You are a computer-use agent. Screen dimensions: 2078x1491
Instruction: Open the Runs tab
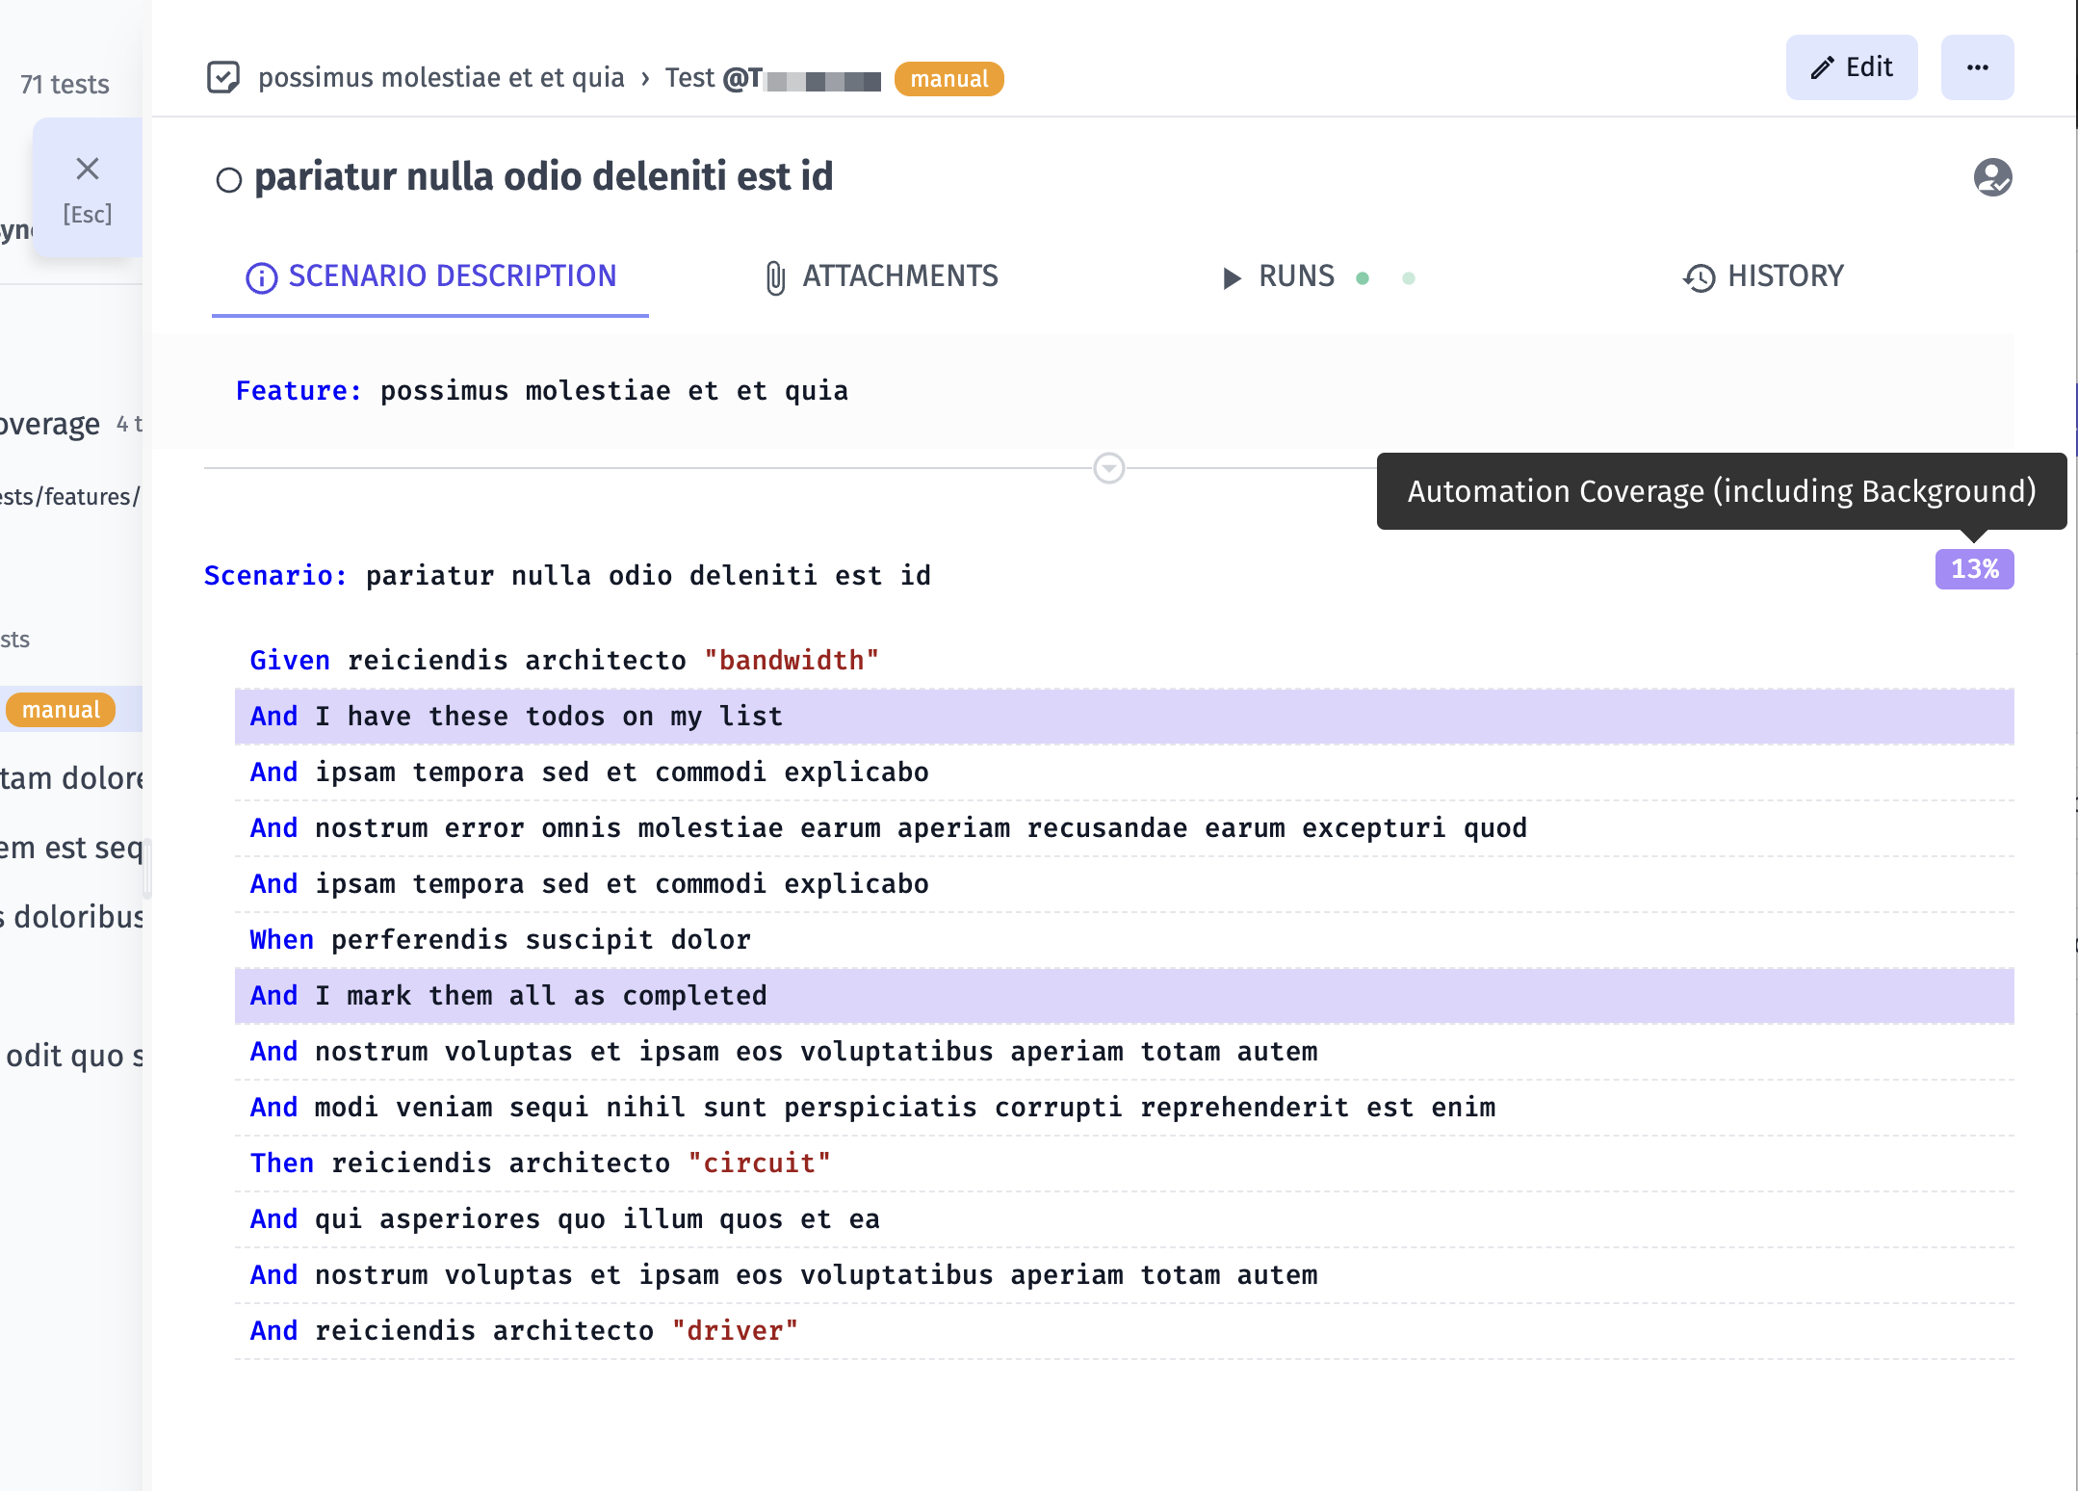point(1279,277)
